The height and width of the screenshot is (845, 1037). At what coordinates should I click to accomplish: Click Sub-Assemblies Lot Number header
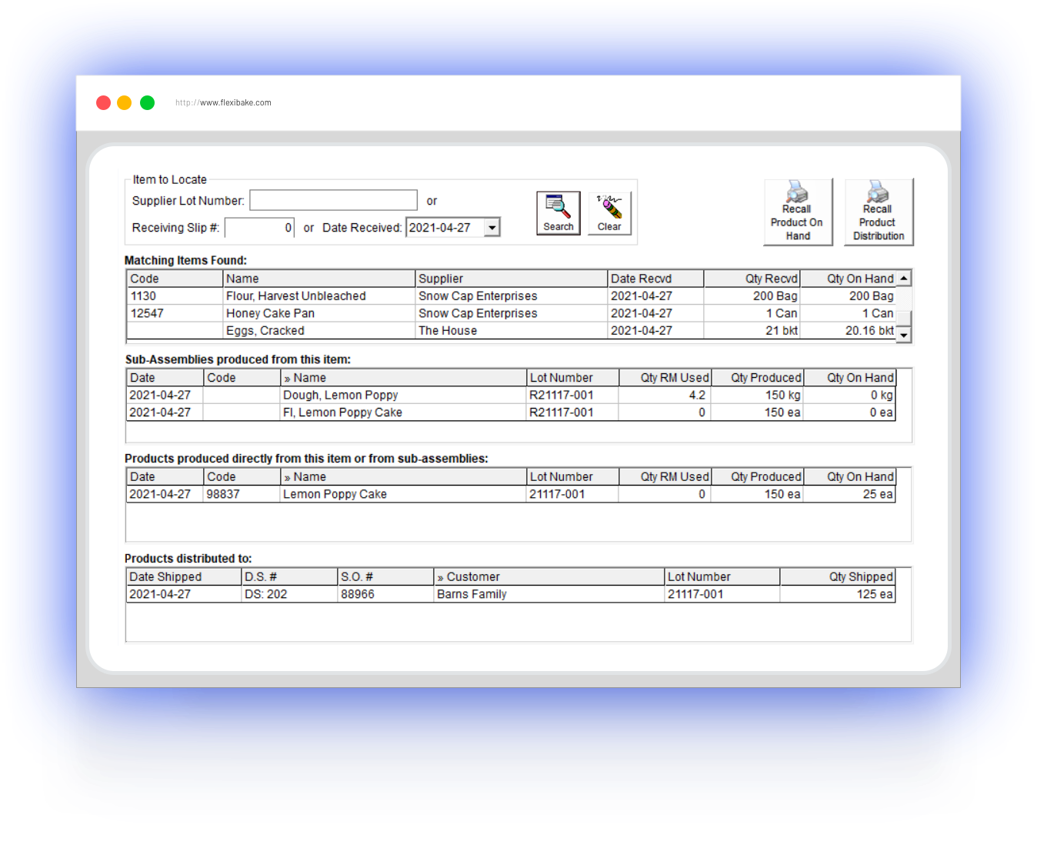tap(572, 378)
